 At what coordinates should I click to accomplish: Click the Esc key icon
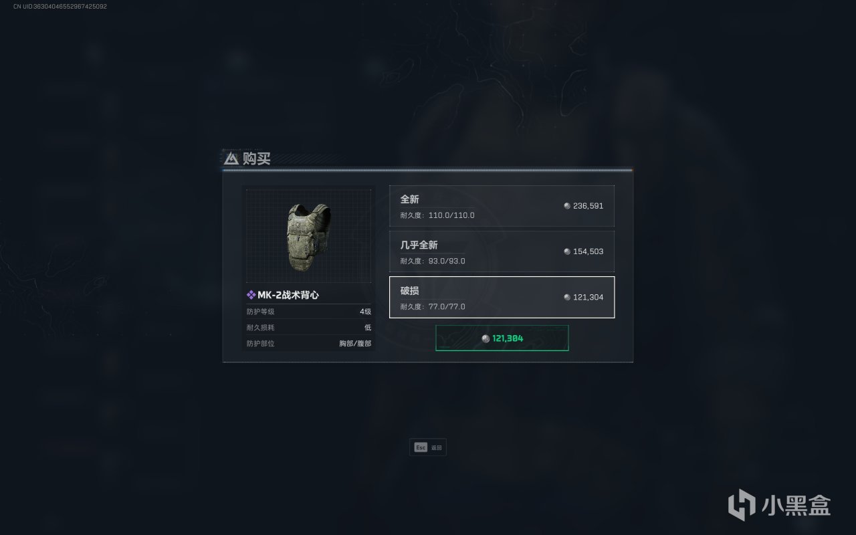point(421,447)
